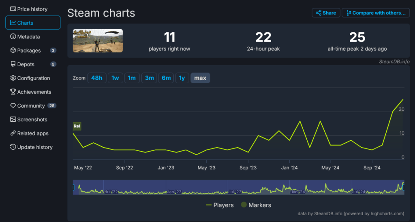
Task: Click the SteamDB.info credit text
Action: coord(394,61)
